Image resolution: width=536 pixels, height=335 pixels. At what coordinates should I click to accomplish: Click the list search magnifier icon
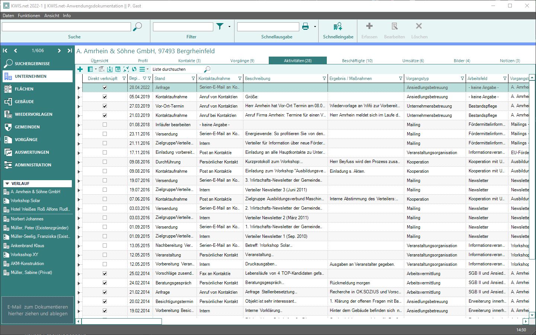coord(207,69)
